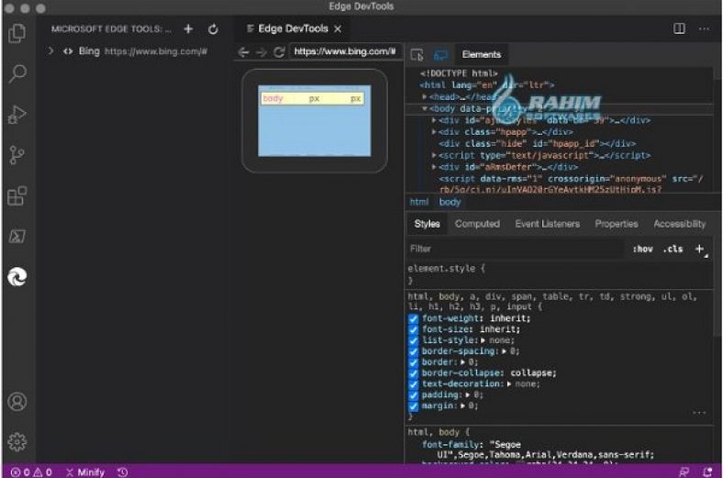The image size is (723, 478).
Task: Open feedback icon in status bar
Action: (x=684, y=472)
